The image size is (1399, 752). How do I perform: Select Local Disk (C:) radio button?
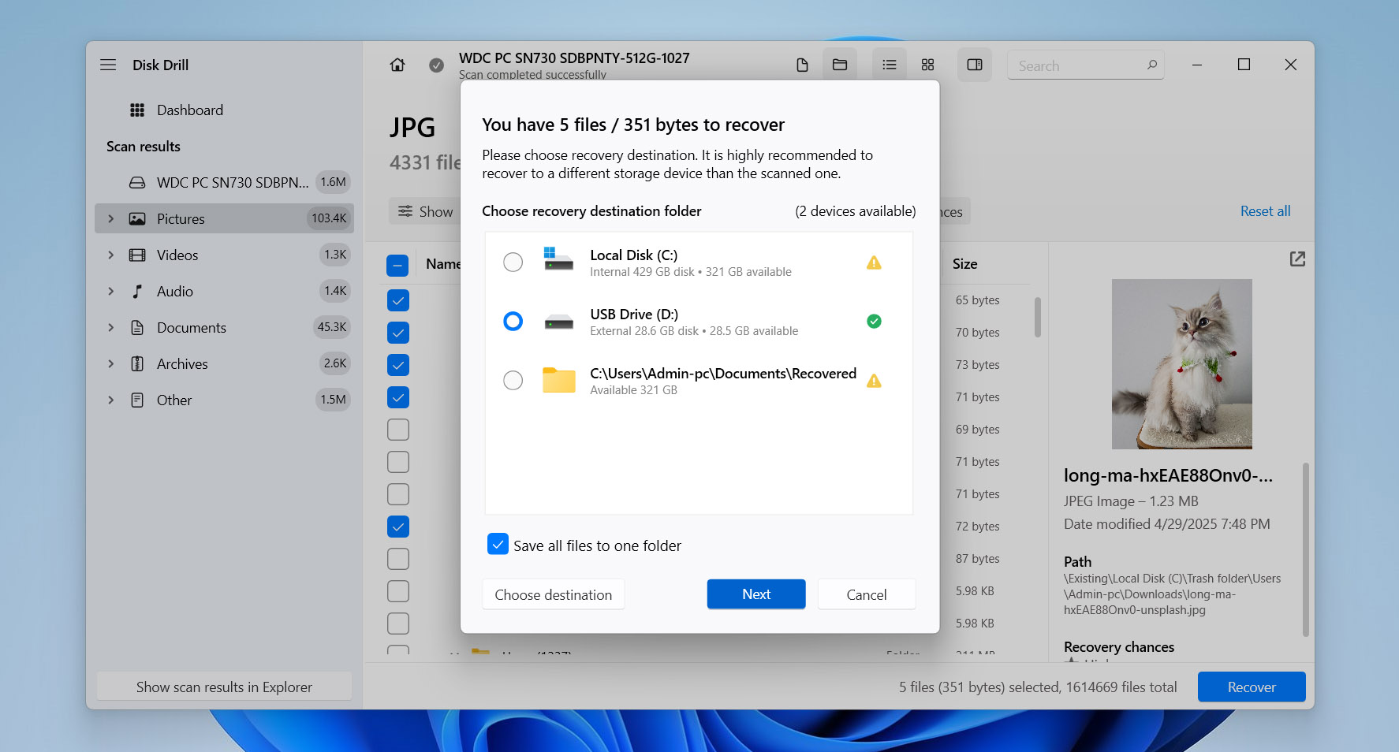point(513,262)
